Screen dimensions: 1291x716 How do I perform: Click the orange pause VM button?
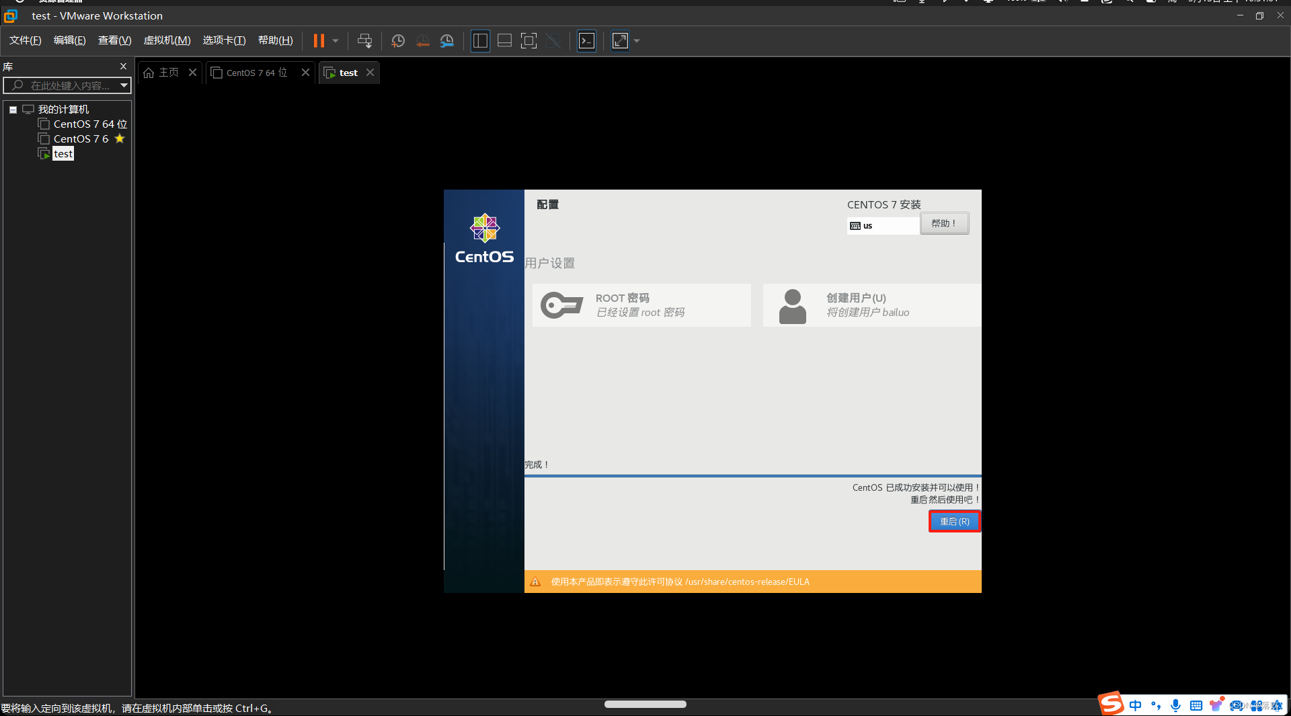coord(319,41)
